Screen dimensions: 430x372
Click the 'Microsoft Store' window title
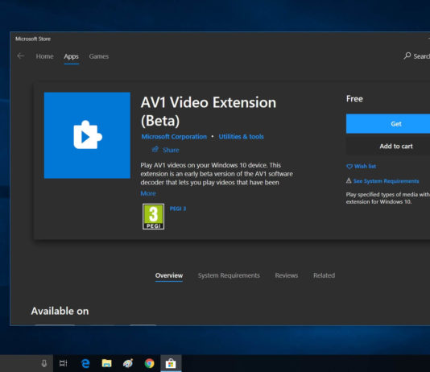[x=33, y=39]
